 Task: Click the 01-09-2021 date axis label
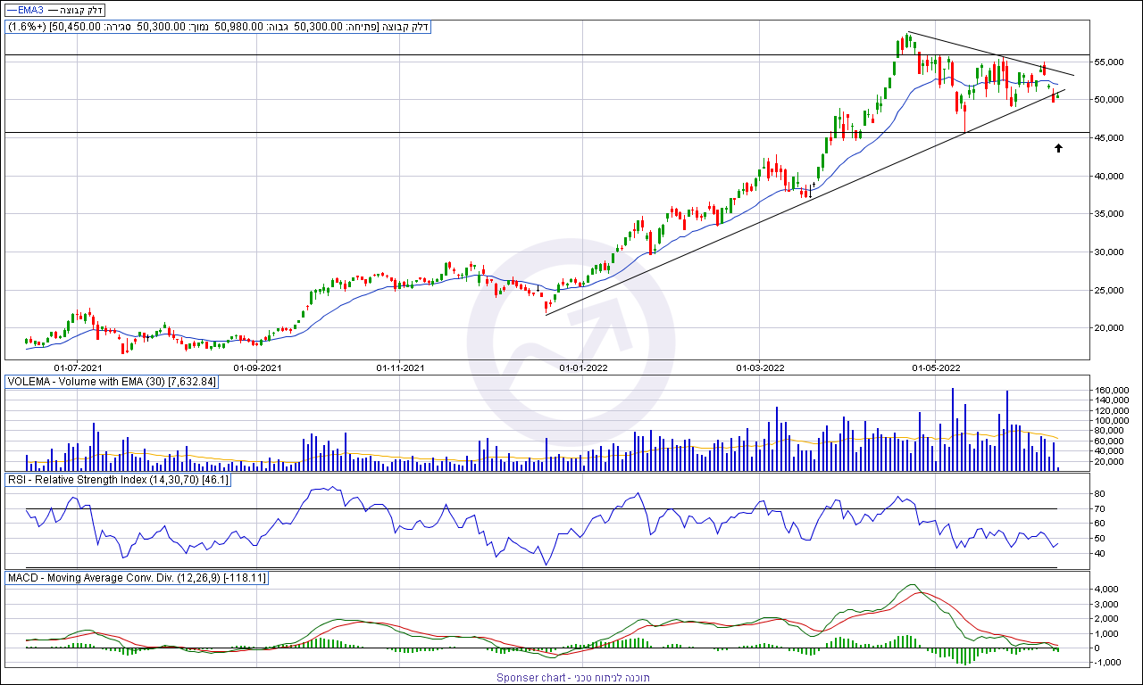coord(257,367)
